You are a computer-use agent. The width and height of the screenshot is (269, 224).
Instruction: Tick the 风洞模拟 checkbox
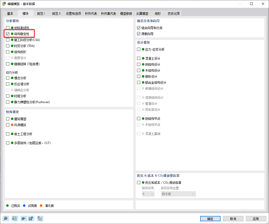(x=8, y=125)
